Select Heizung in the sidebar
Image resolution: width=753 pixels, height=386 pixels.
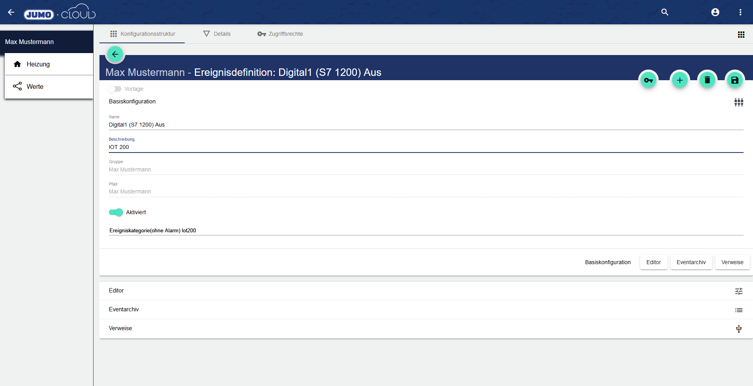point(38,64)
